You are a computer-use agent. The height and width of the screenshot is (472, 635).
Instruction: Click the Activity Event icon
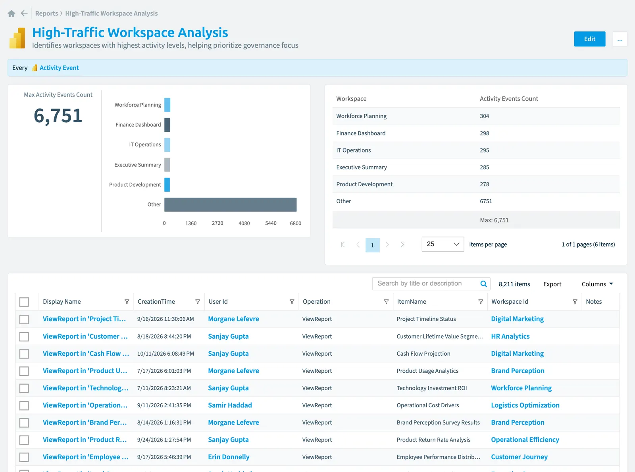[x=35, y=68]
